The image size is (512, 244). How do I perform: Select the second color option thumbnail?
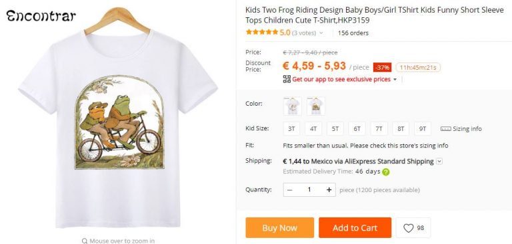(316, 106)
